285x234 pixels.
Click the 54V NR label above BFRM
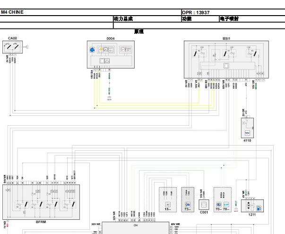coord(5,179)
